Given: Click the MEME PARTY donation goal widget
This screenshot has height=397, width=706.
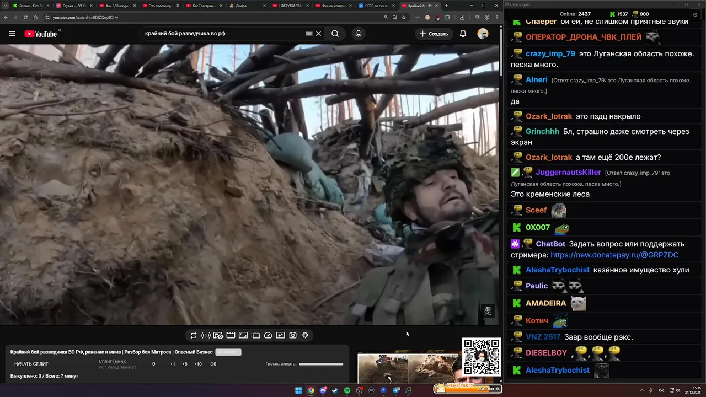Looking at the screenshot, I should pyautogui.click(x=467, y=388).
